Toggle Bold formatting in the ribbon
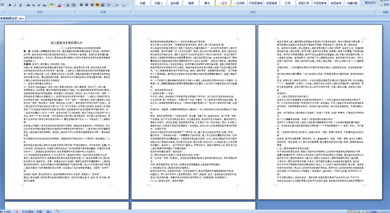The width and height of the screenshot is (390, 213). [x=10, y=5]
